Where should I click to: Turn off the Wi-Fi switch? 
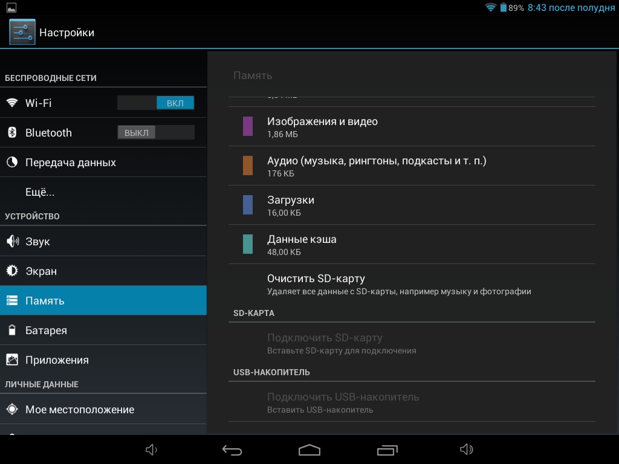[x=156, y=103]
